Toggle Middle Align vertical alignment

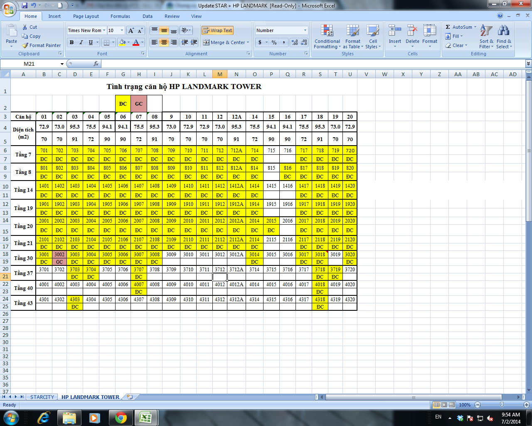coord(164,30)
